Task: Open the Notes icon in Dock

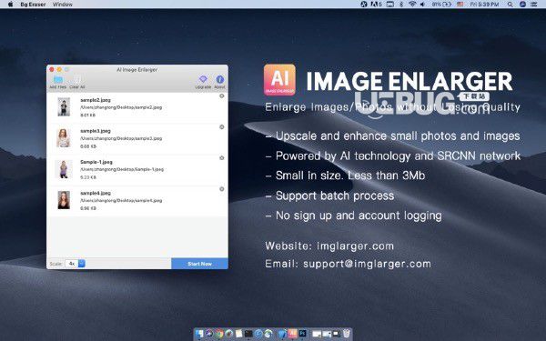Action: coord(238,334)
